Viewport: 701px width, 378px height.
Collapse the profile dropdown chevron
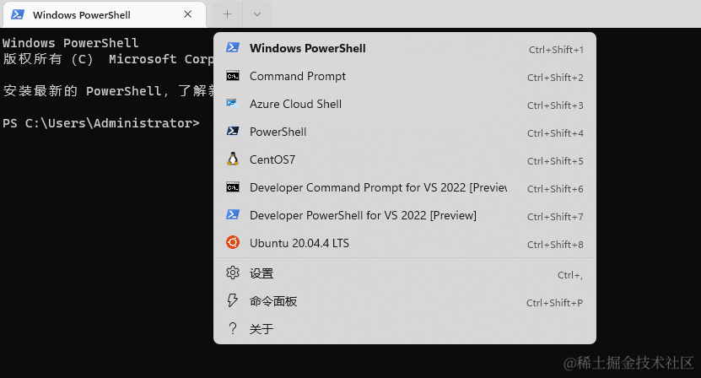(x=257, y=14)
